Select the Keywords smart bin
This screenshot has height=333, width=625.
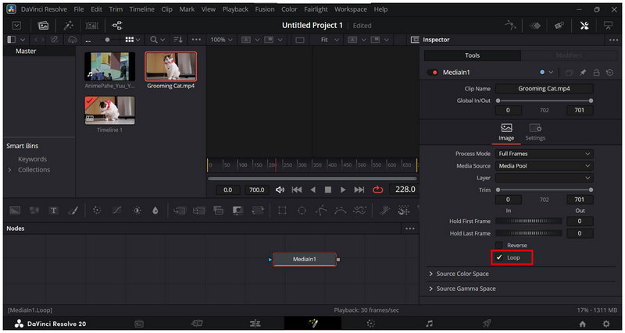click(32, 159)
